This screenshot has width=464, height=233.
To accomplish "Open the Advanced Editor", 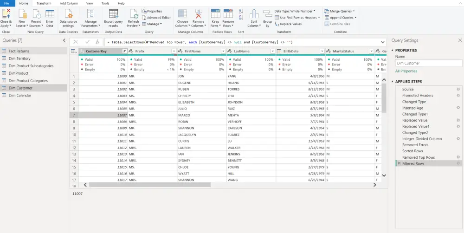I will tap(156, 18).
